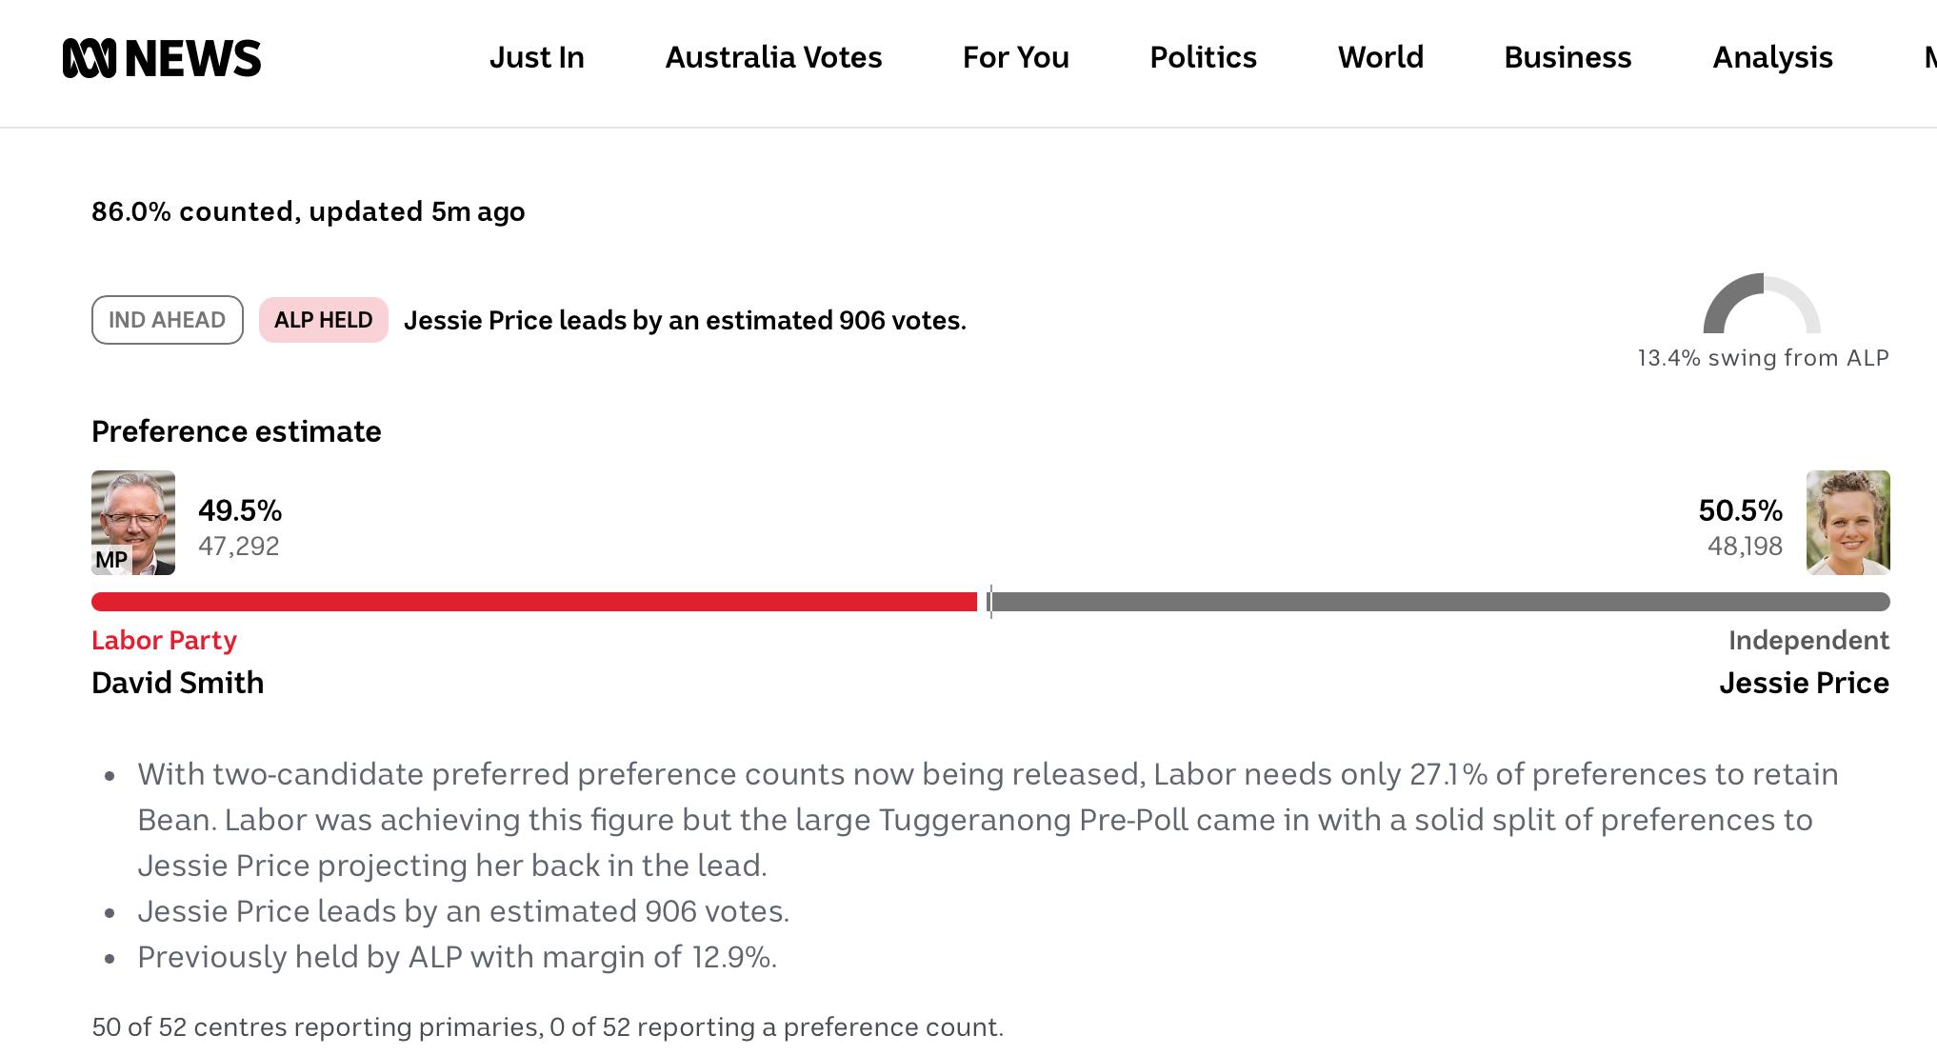Screen dimensions: 1937x1055
Task: Click the red Labor Party preference bar
Action: pyautogui.click(x=534, y=602)
